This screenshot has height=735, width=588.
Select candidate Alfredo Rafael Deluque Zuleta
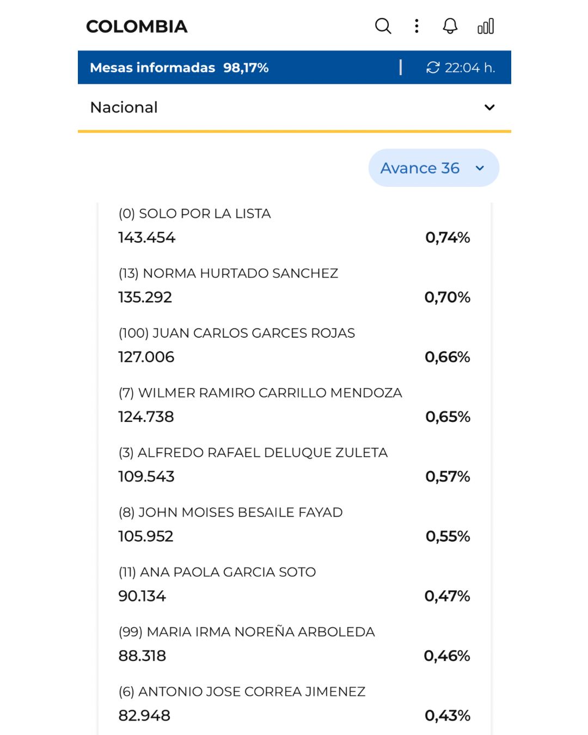click(294, 465)
